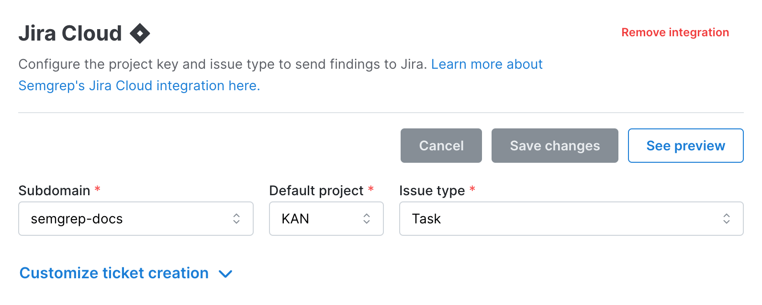Screen dimensions: 762x305
Task: Click the Cancel button
Action: point(441,146)
